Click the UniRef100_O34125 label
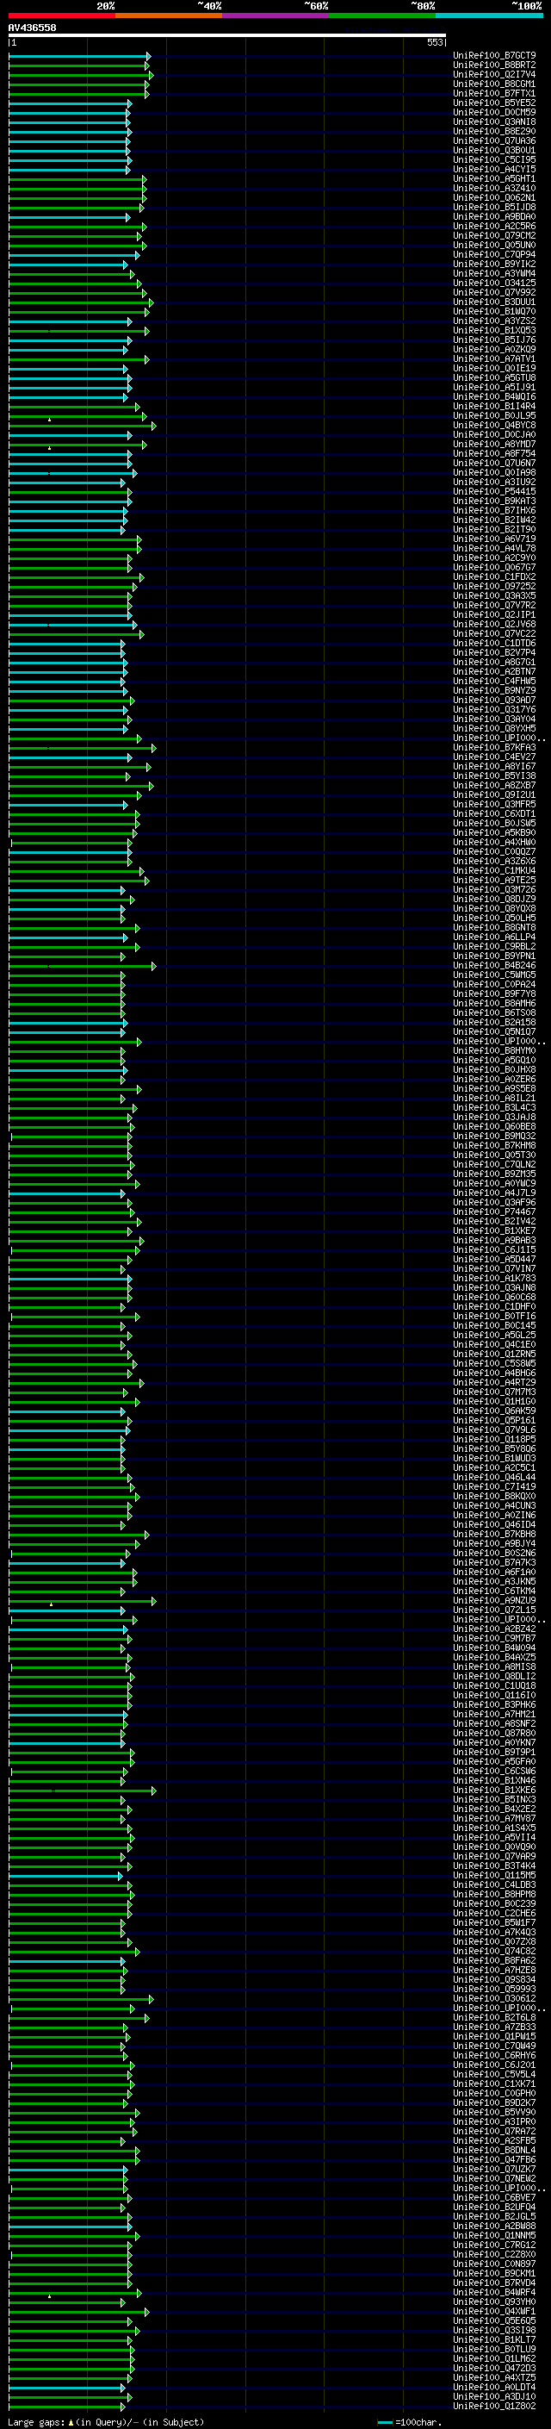The image size is (551, 2429). click(x=494, y=283)
